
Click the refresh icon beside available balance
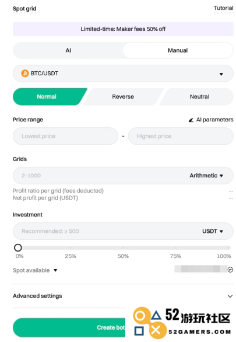[230, 270]
